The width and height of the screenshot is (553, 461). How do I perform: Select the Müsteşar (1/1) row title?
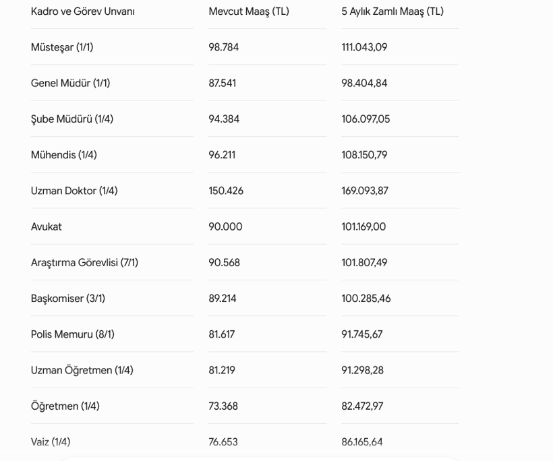pos(62,47)
